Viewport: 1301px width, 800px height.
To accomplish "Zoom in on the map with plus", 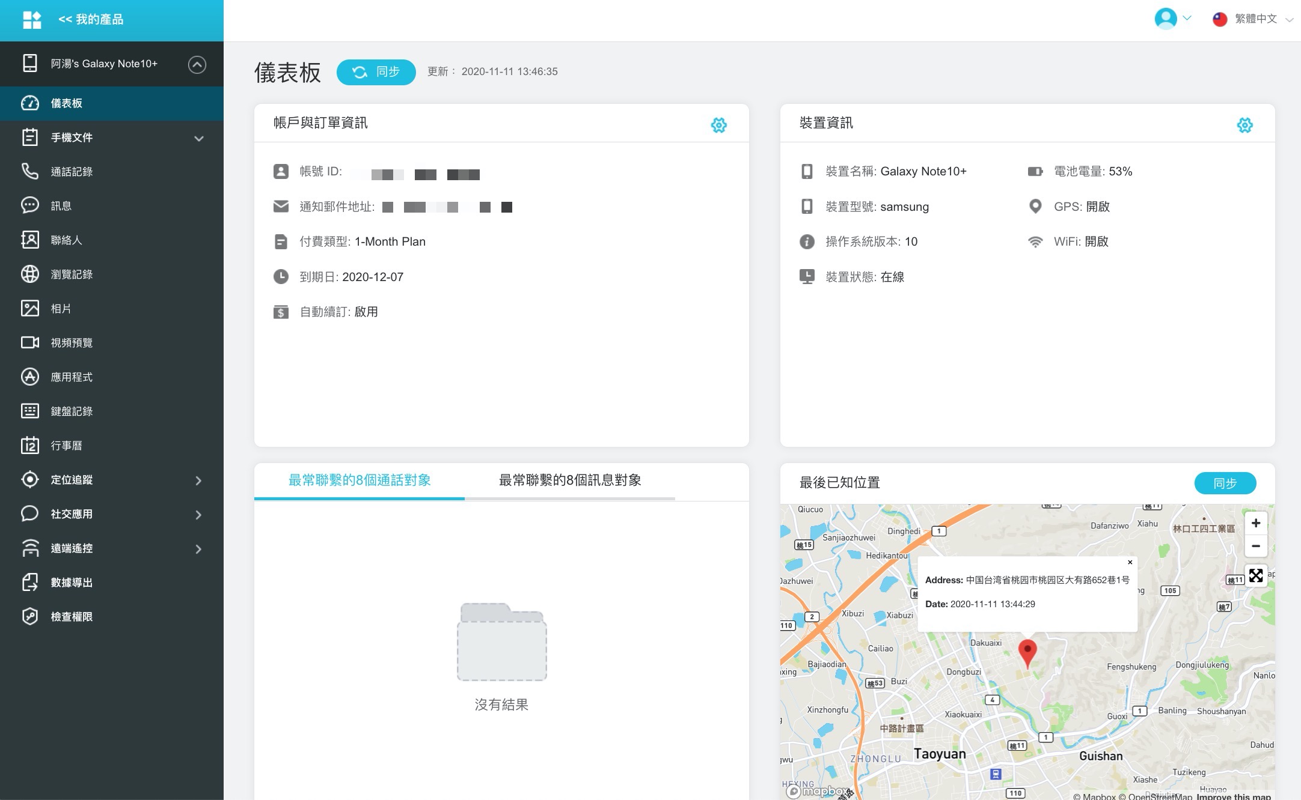I will tap(1255, 523).
